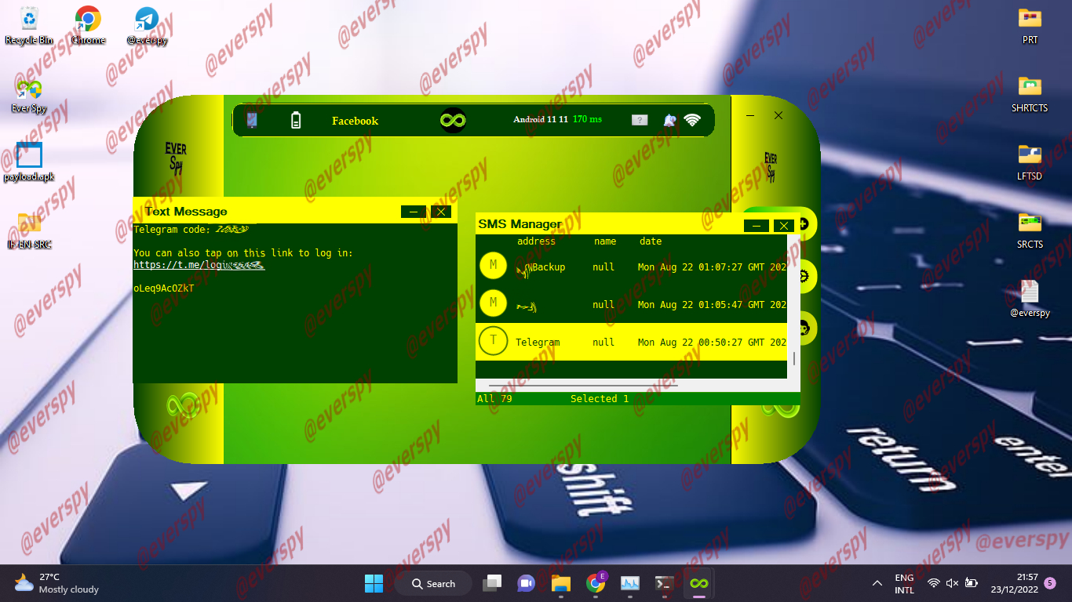This screenshot has width=1072, height=602.
Task: Click the Facebook label in top bar
Action: coord(355,121)
